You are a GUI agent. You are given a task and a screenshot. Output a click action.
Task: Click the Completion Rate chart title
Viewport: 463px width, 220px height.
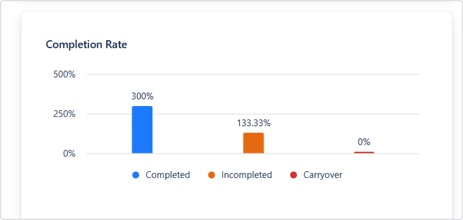(x=86, y=45)
